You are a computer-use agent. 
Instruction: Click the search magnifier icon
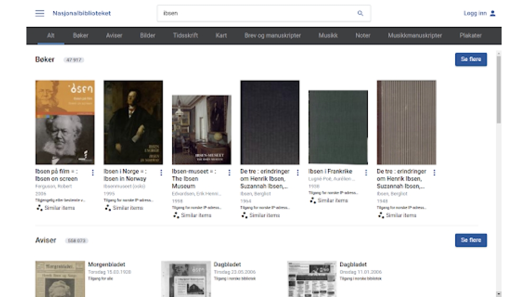[x=360, y=13]
